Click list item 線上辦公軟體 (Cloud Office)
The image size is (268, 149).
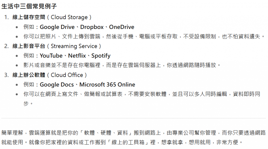(49, 75)
